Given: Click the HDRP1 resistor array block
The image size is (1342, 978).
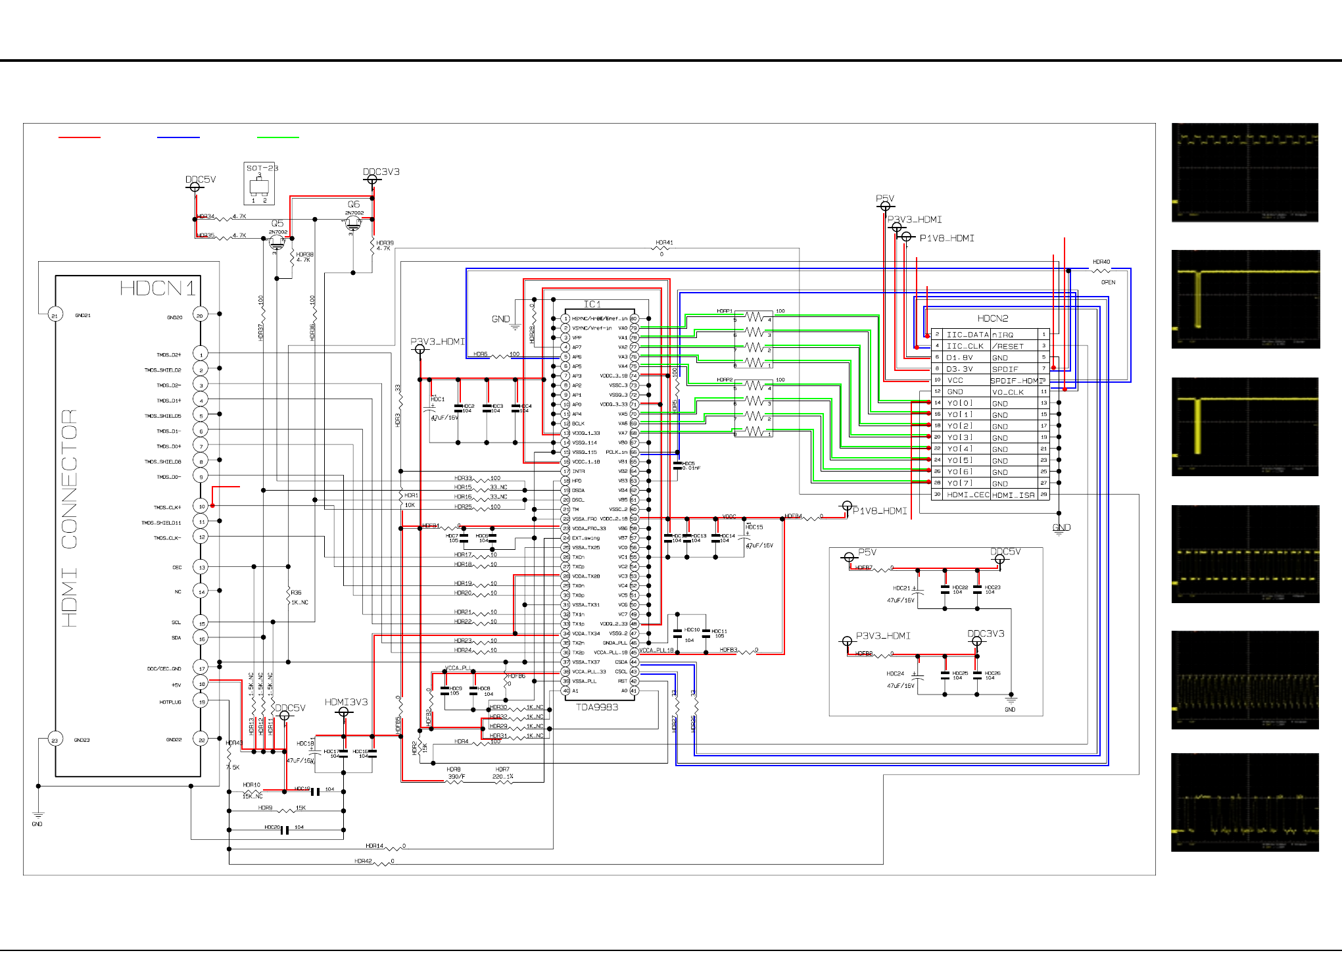Looking at the screenshot, I should click(754, 340).
